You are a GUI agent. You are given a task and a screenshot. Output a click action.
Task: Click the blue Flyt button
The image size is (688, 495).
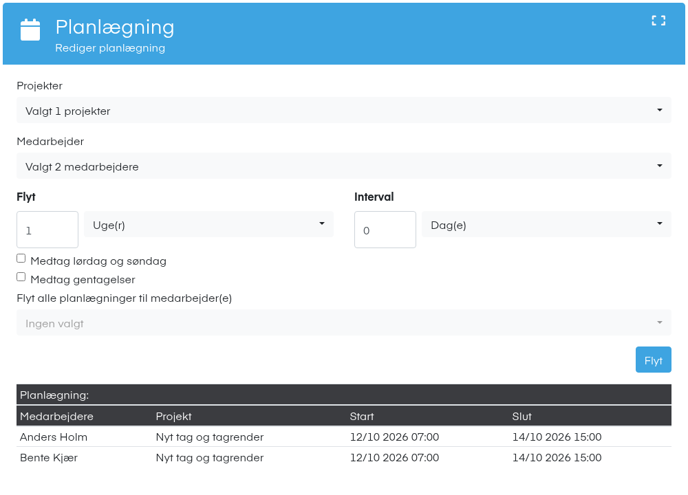tap(654, 360)
